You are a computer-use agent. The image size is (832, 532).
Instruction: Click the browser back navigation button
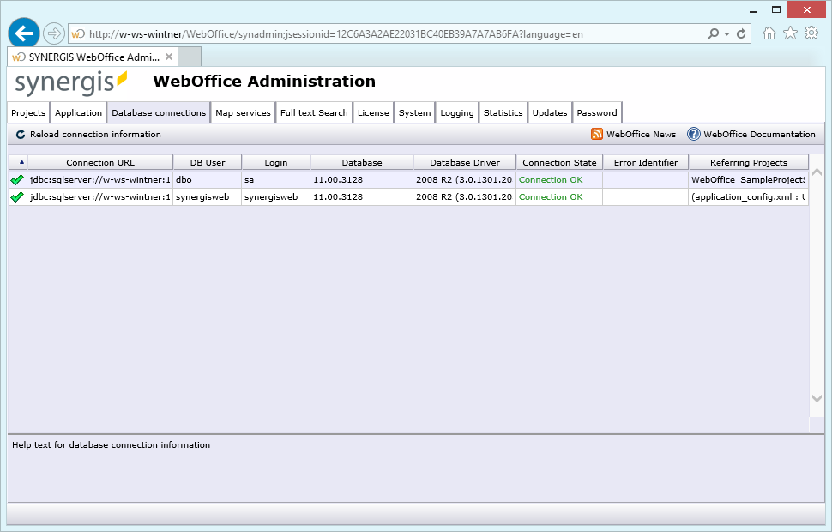tap(23, 33)
